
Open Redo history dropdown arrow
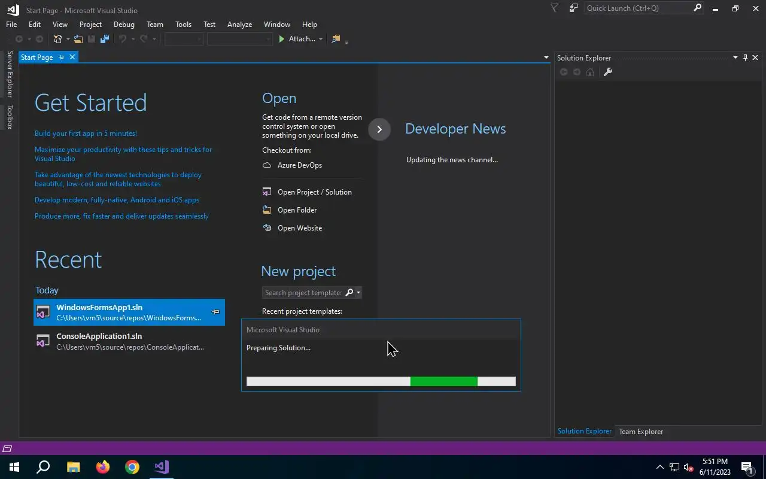pos(154,40)
